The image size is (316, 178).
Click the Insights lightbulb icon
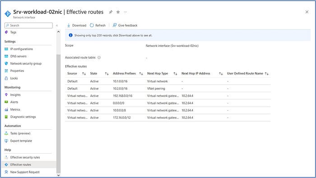click(x=6, y=95)
